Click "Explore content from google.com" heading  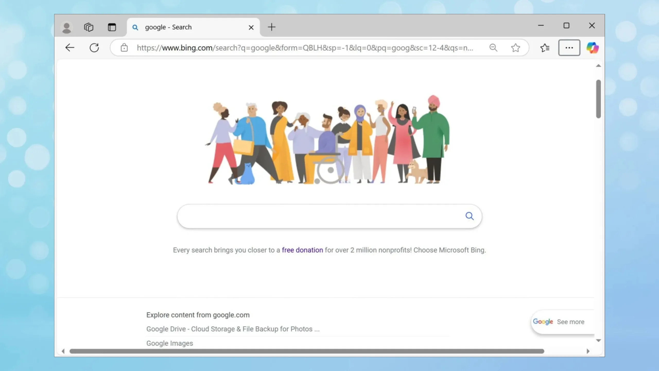point(198,315)
